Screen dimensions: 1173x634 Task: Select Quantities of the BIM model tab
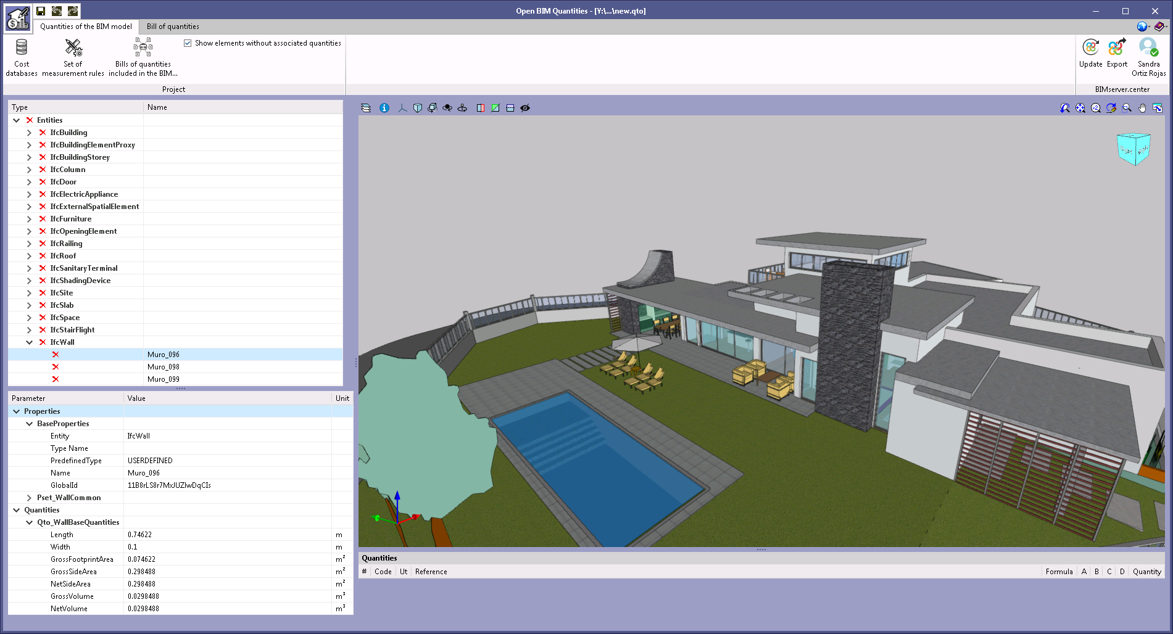[x=86, y=27]
